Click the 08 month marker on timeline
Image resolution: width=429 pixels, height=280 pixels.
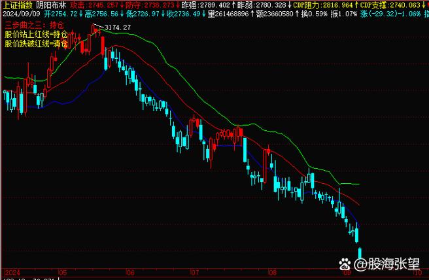(272, 272)
